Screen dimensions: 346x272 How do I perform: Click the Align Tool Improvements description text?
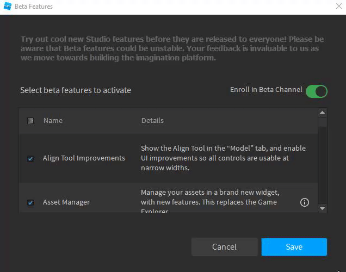tap(223, 158)
